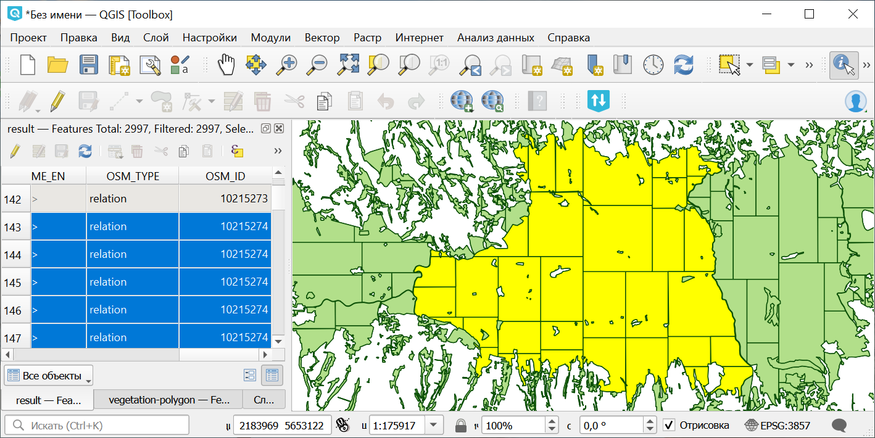
Task: Click the Zoom to Selection icon
Action: coord(378,65)
